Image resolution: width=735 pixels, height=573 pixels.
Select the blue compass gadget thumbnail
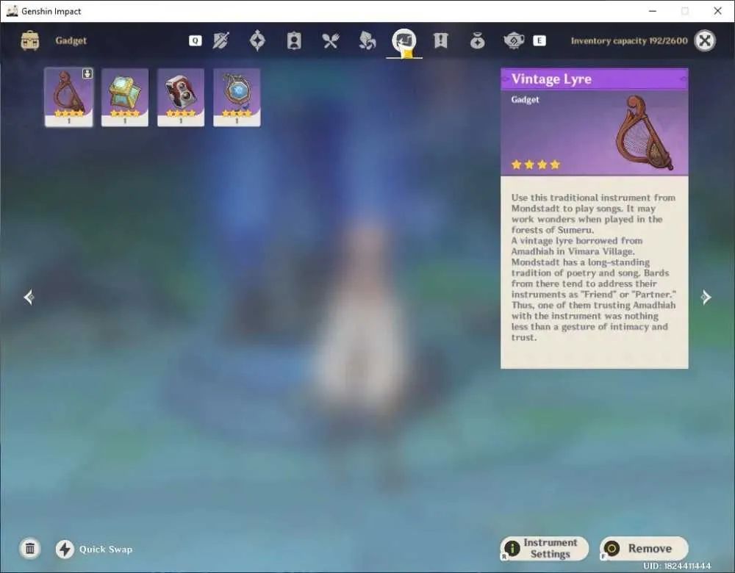237,98
